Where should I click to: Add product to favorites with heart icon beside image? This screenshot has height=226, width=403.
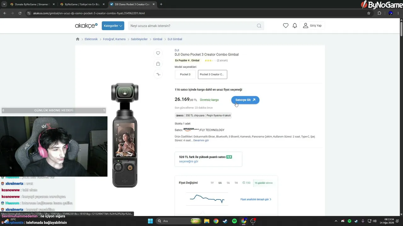pyautogui.click(x=158, y=53)
